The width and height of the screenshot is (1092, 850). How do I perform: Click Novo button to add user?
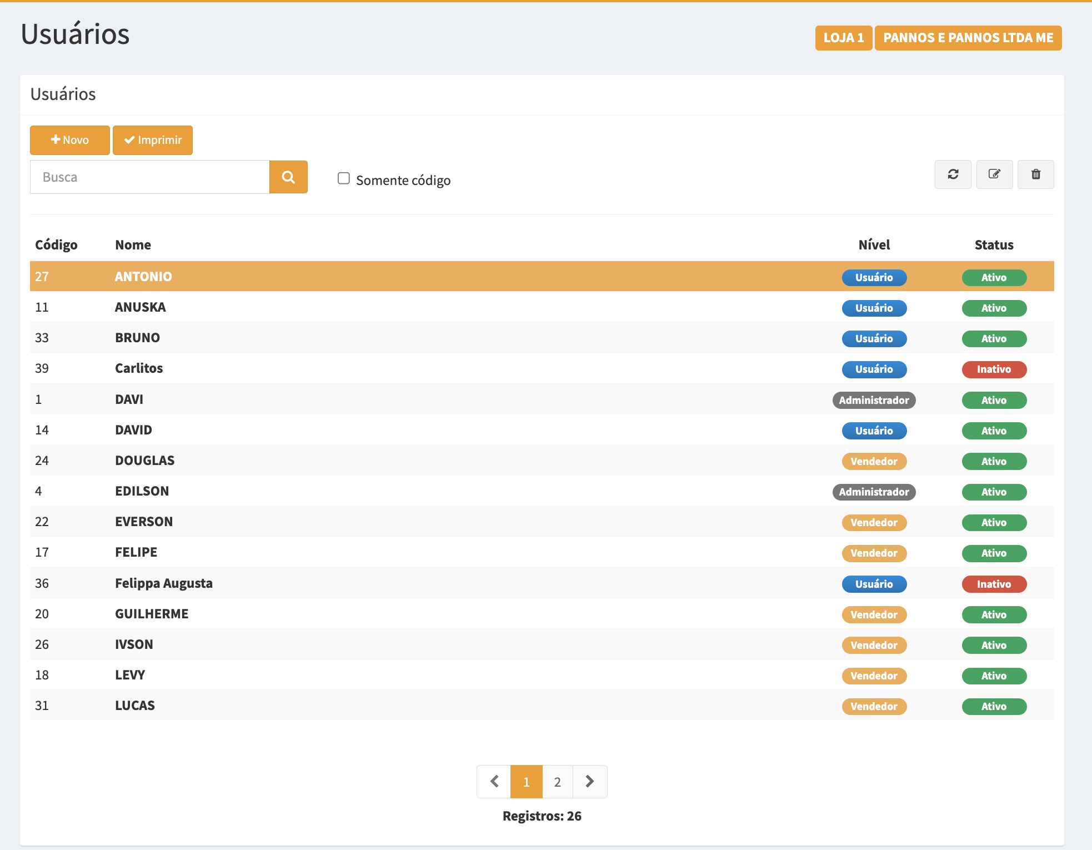[70, 140]
